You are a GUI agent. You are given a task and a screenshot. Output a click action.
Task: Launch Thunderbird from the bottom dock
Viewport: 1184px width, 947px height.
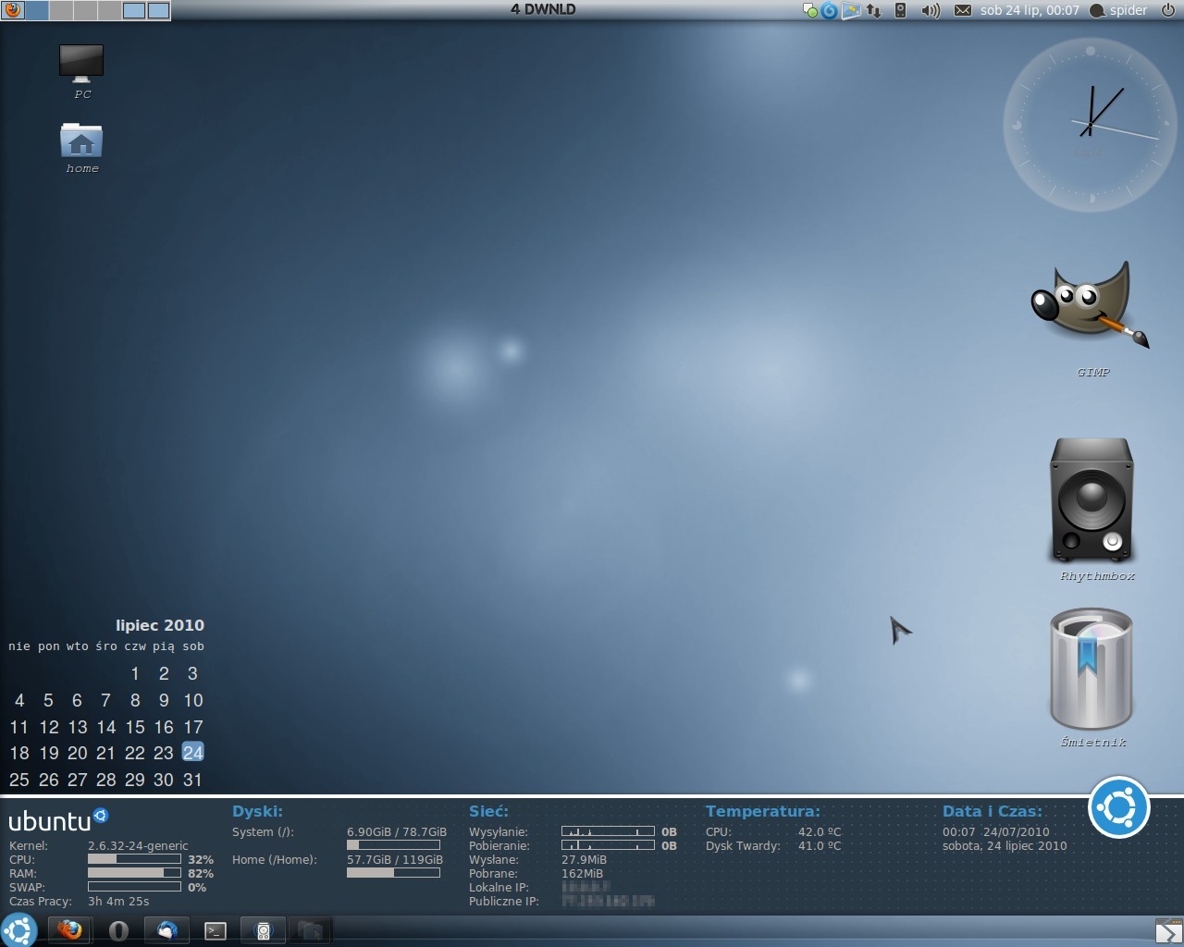click(x=166, y=930)
